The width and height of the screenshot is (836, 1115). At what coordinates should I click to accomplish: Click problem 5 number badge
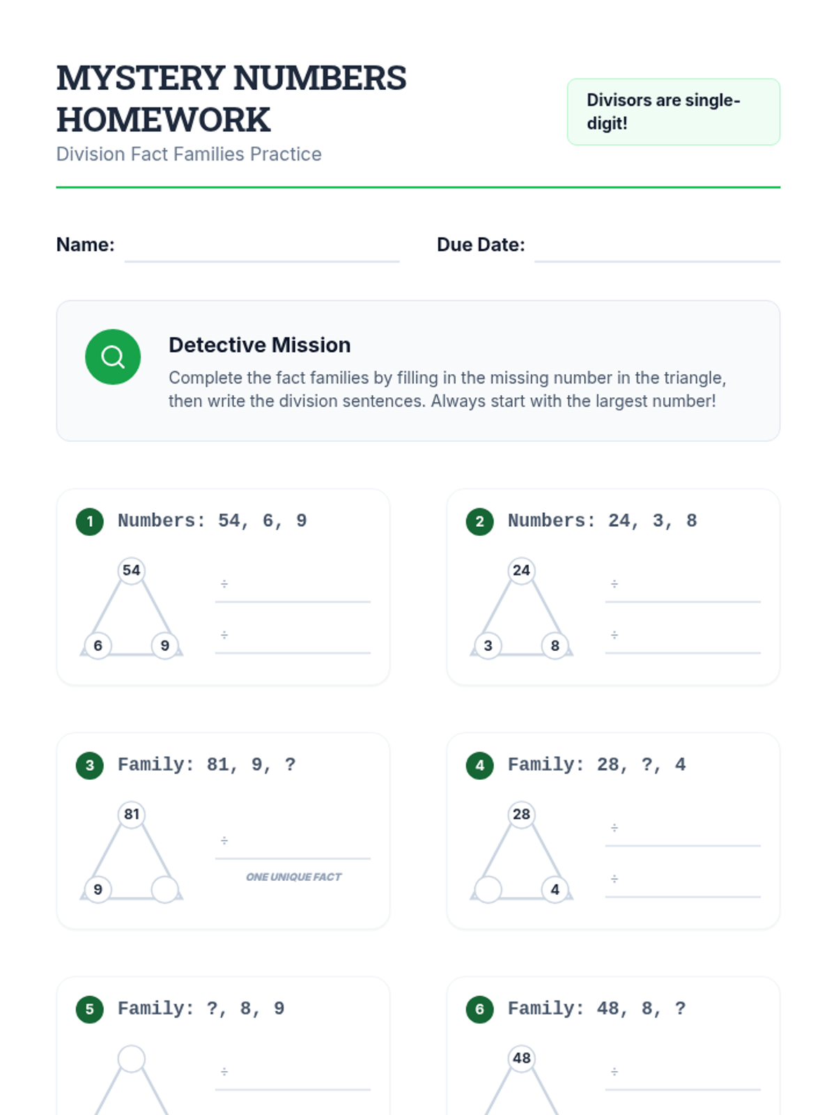coord(90,1009)
